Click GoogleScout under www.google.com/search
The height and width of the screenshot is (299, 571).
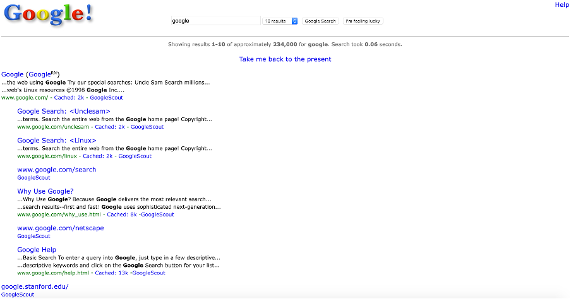pyautogui.click(x=33, y=178)
